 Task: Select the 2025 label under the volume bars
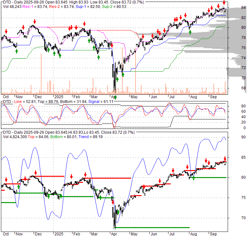59,97
